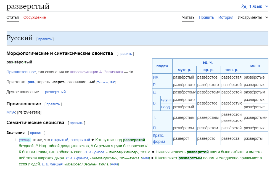The width and height of the screenshot is (275, 169).
Task: Click 'править' next to Морфологические и синтаксические свойства
Action: coord(125,53)
